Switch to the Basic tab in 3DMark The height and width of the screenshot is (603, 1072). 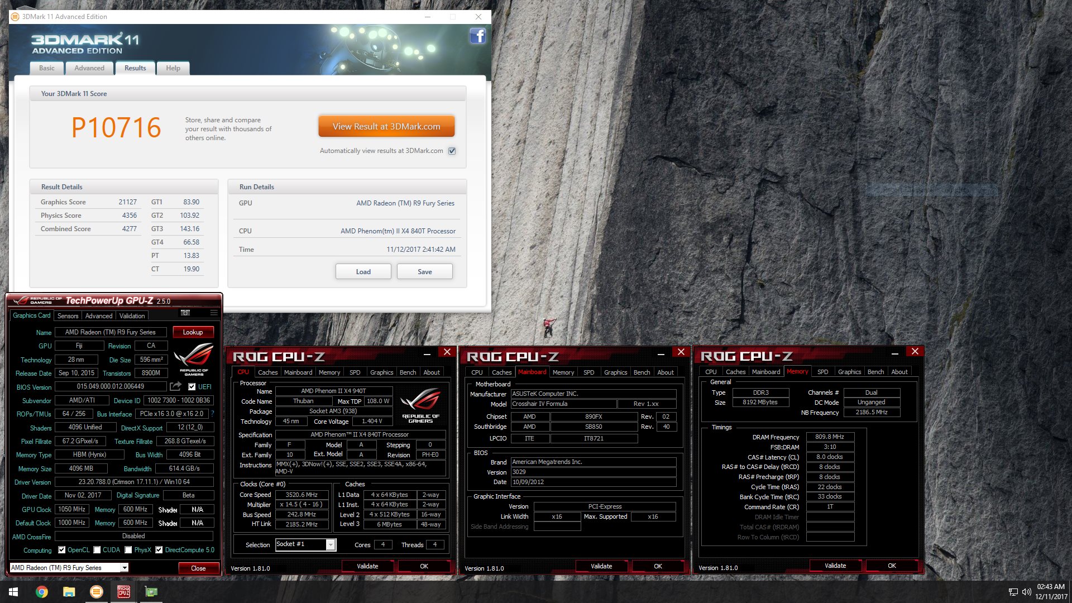[47, 68]
